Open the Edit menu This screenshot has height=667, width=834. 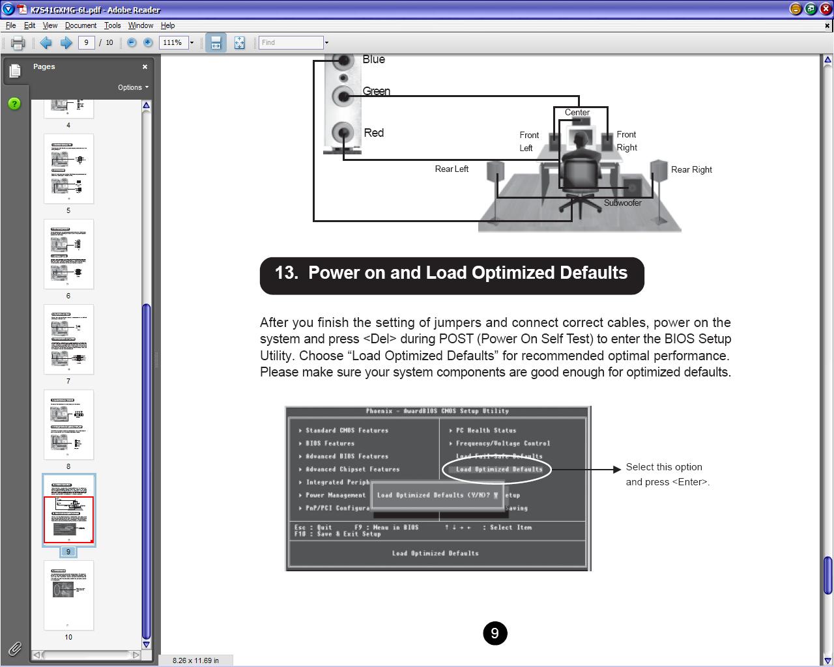(x=30, y=25)
